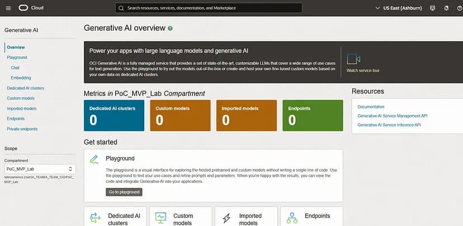Click the orange Imported models metric tile
463x226 pixels.
[247, 115]
